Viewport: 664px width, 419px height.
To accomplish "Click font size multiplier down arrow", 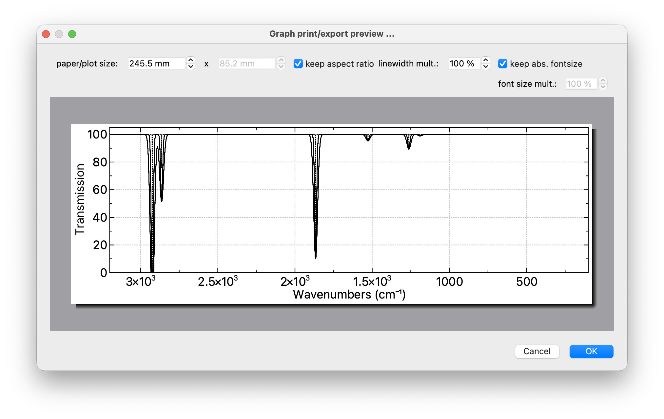I will [603, 87].
